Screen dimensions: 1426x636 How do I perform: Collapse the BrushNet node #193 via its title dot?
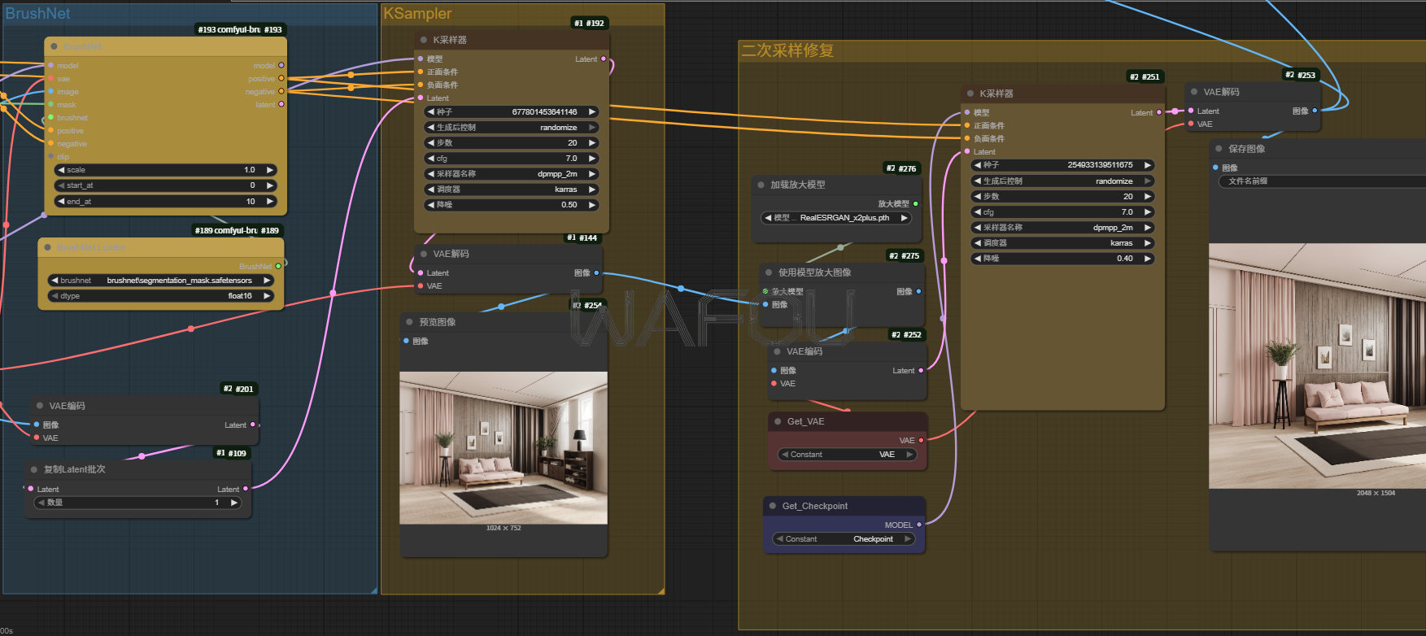pos(55,46)
